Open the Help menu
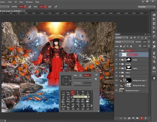The height and width of the screenshot is (122, 157). pyautogui.click(x=37, y=2)
